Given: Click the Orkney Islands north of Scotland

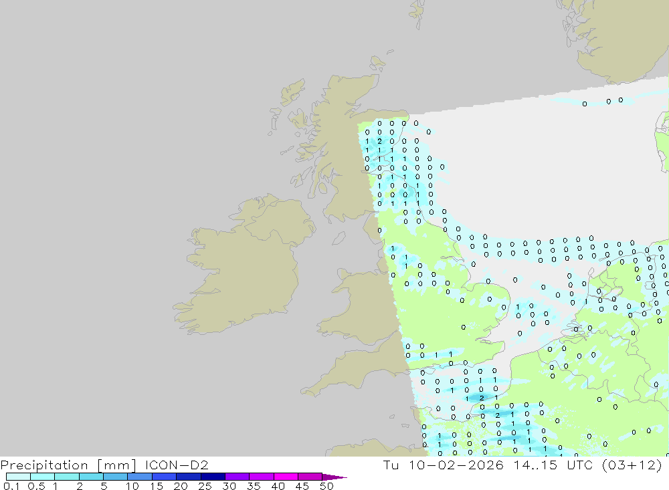Looking at the screenshot, I should [377, 65].
